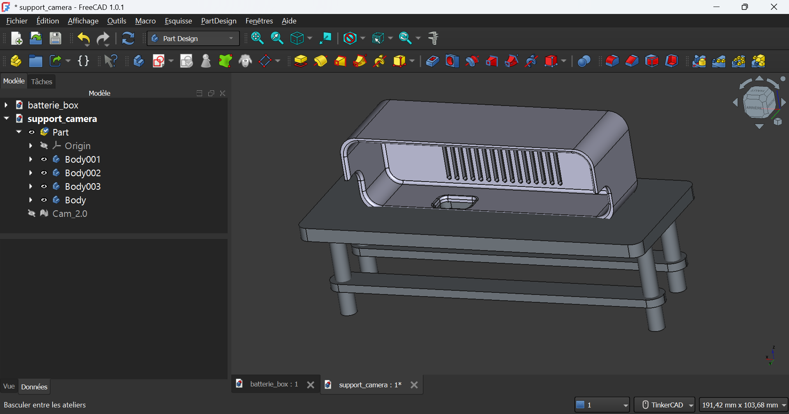The image size is (789, 414).
Task: Save the document with the floppy icon
Action: [55, 38]
